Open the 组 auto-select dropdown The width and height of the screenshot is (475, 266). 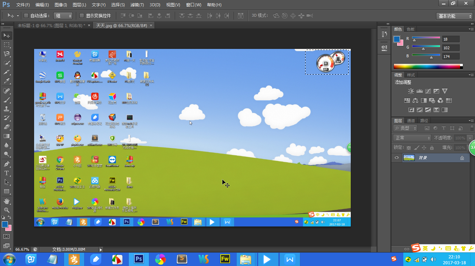point(63,16)
